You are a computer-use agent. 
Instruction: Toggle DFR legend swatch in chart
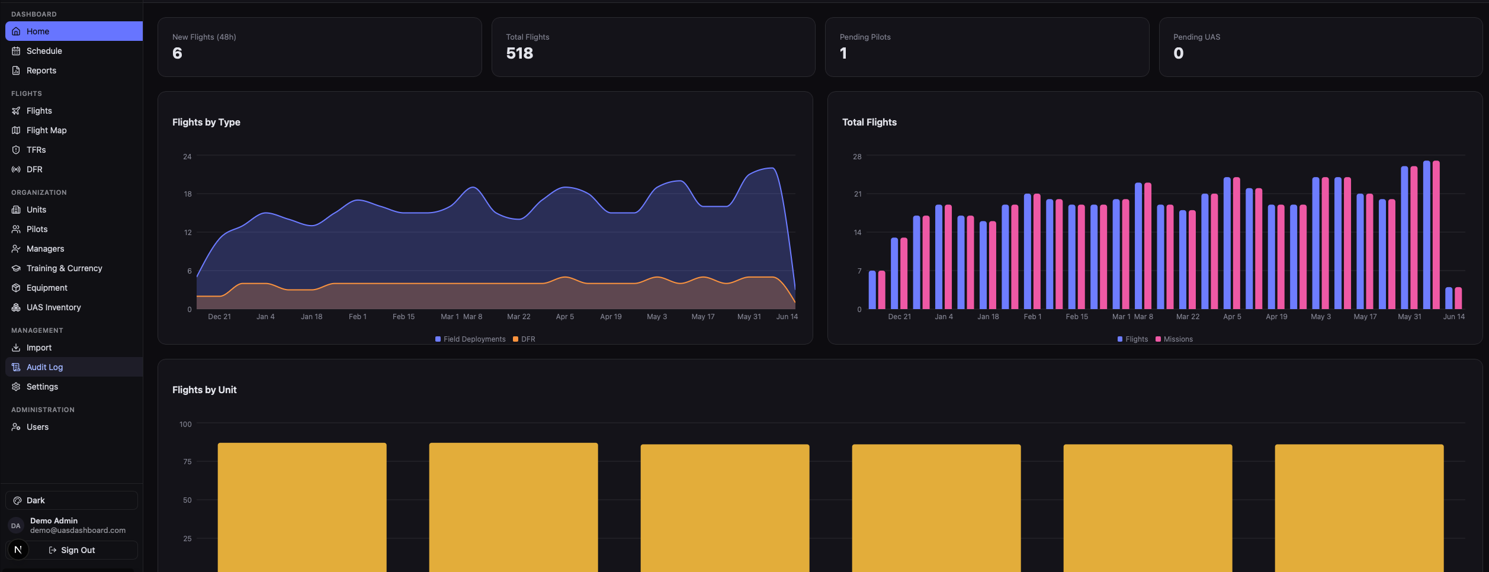tap(515, 339)
